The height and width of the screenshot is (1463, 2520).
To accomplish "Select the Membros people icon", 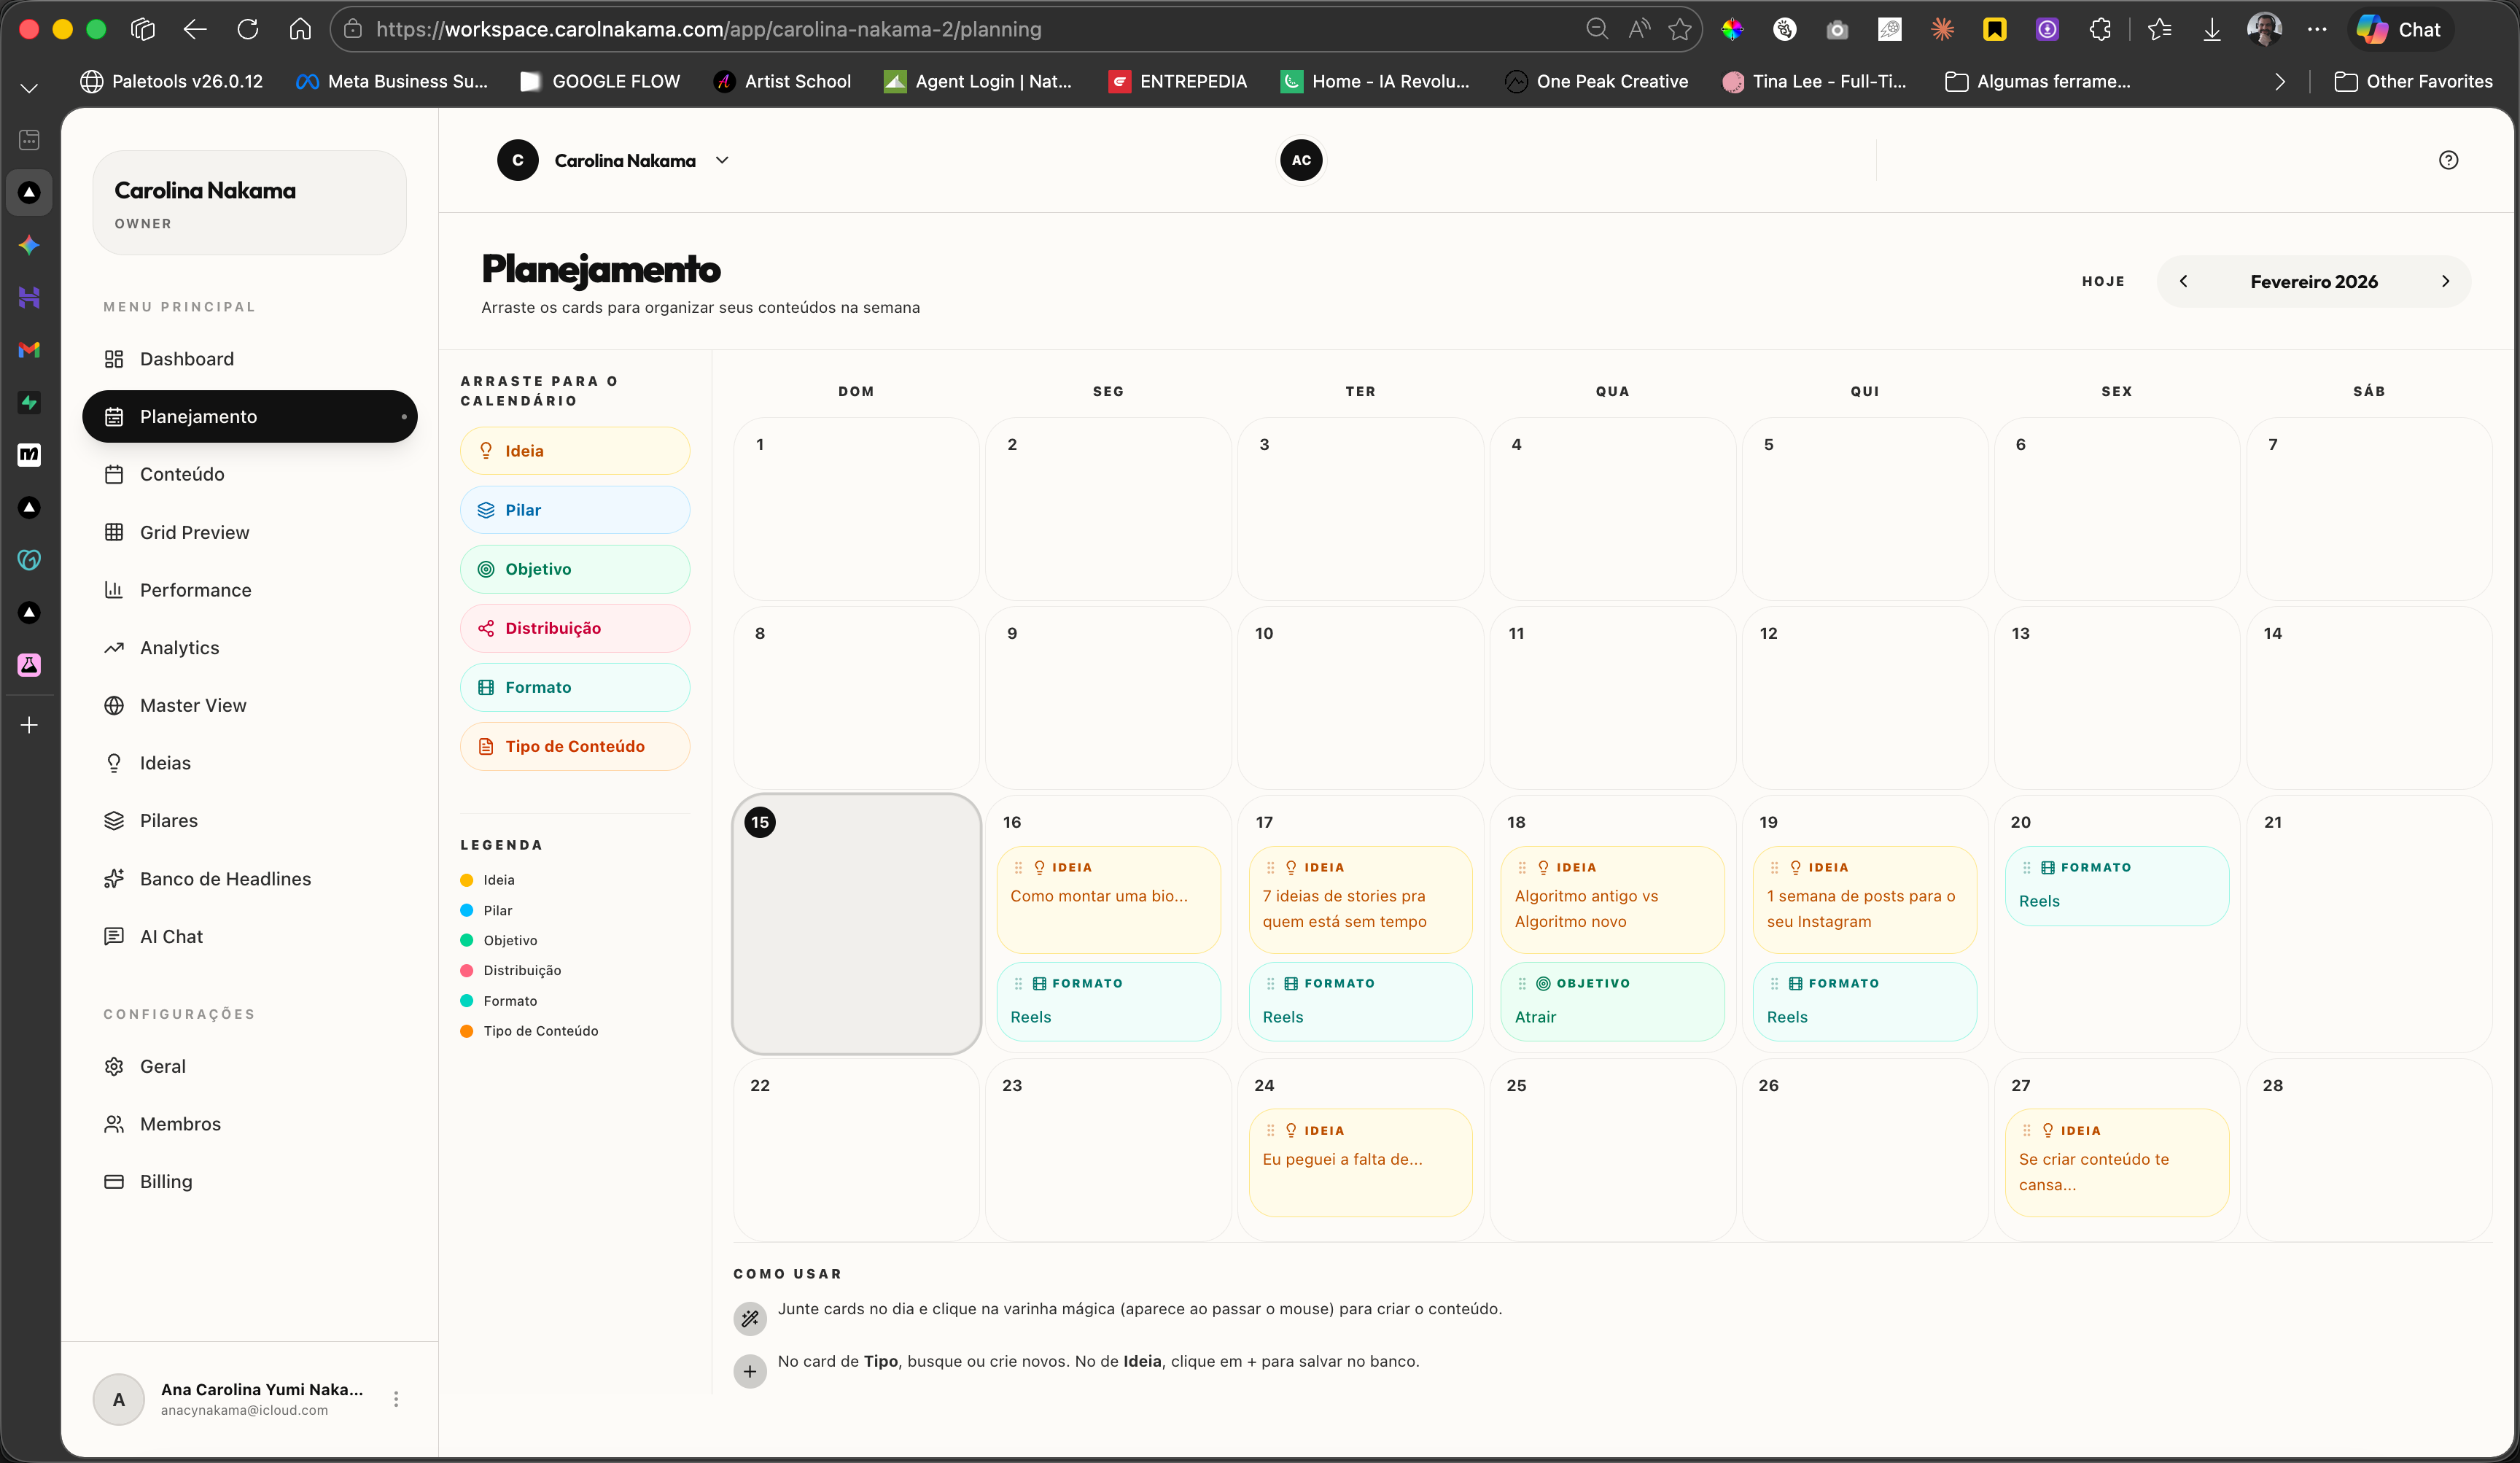I will point(115,1123).
